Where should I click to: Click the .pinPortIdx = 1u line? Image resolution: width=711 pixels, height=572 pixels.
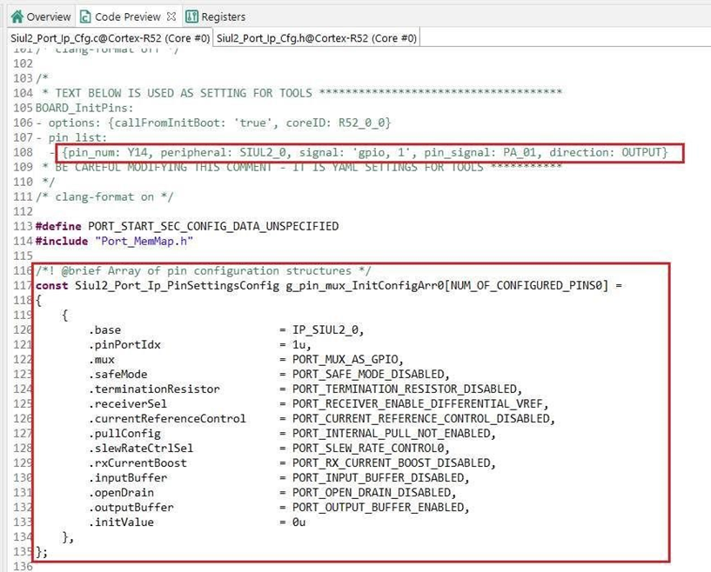click(199, 345)
